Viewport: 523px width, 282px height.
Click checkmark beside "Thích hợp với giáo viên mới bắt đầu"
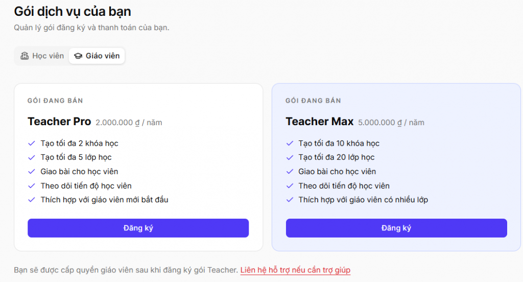point(32,200)
